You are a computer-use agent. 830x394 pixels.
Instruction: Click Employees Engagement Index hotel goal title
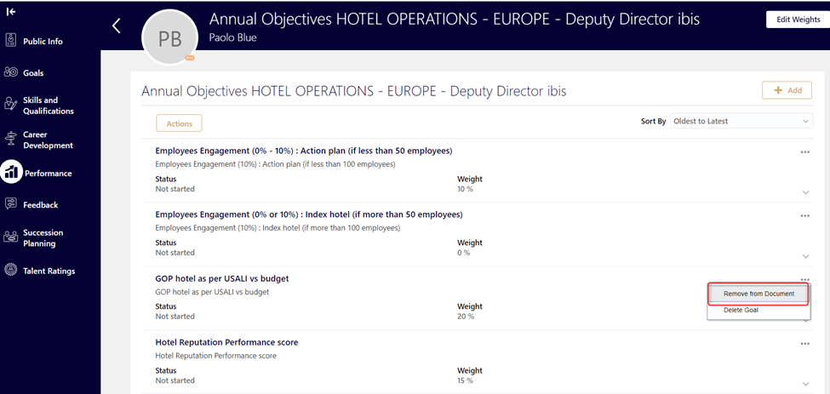point(309,214)
